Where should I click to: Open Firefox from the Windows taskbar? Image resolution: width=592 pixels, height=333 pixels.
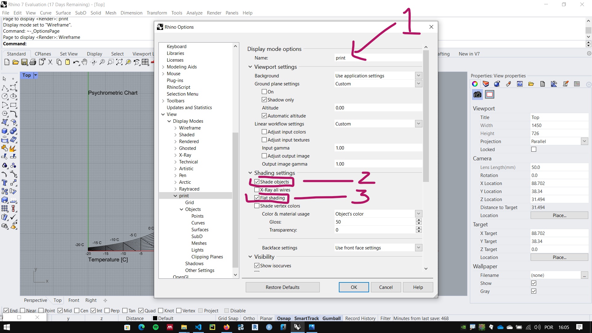(x=227, y=327)
